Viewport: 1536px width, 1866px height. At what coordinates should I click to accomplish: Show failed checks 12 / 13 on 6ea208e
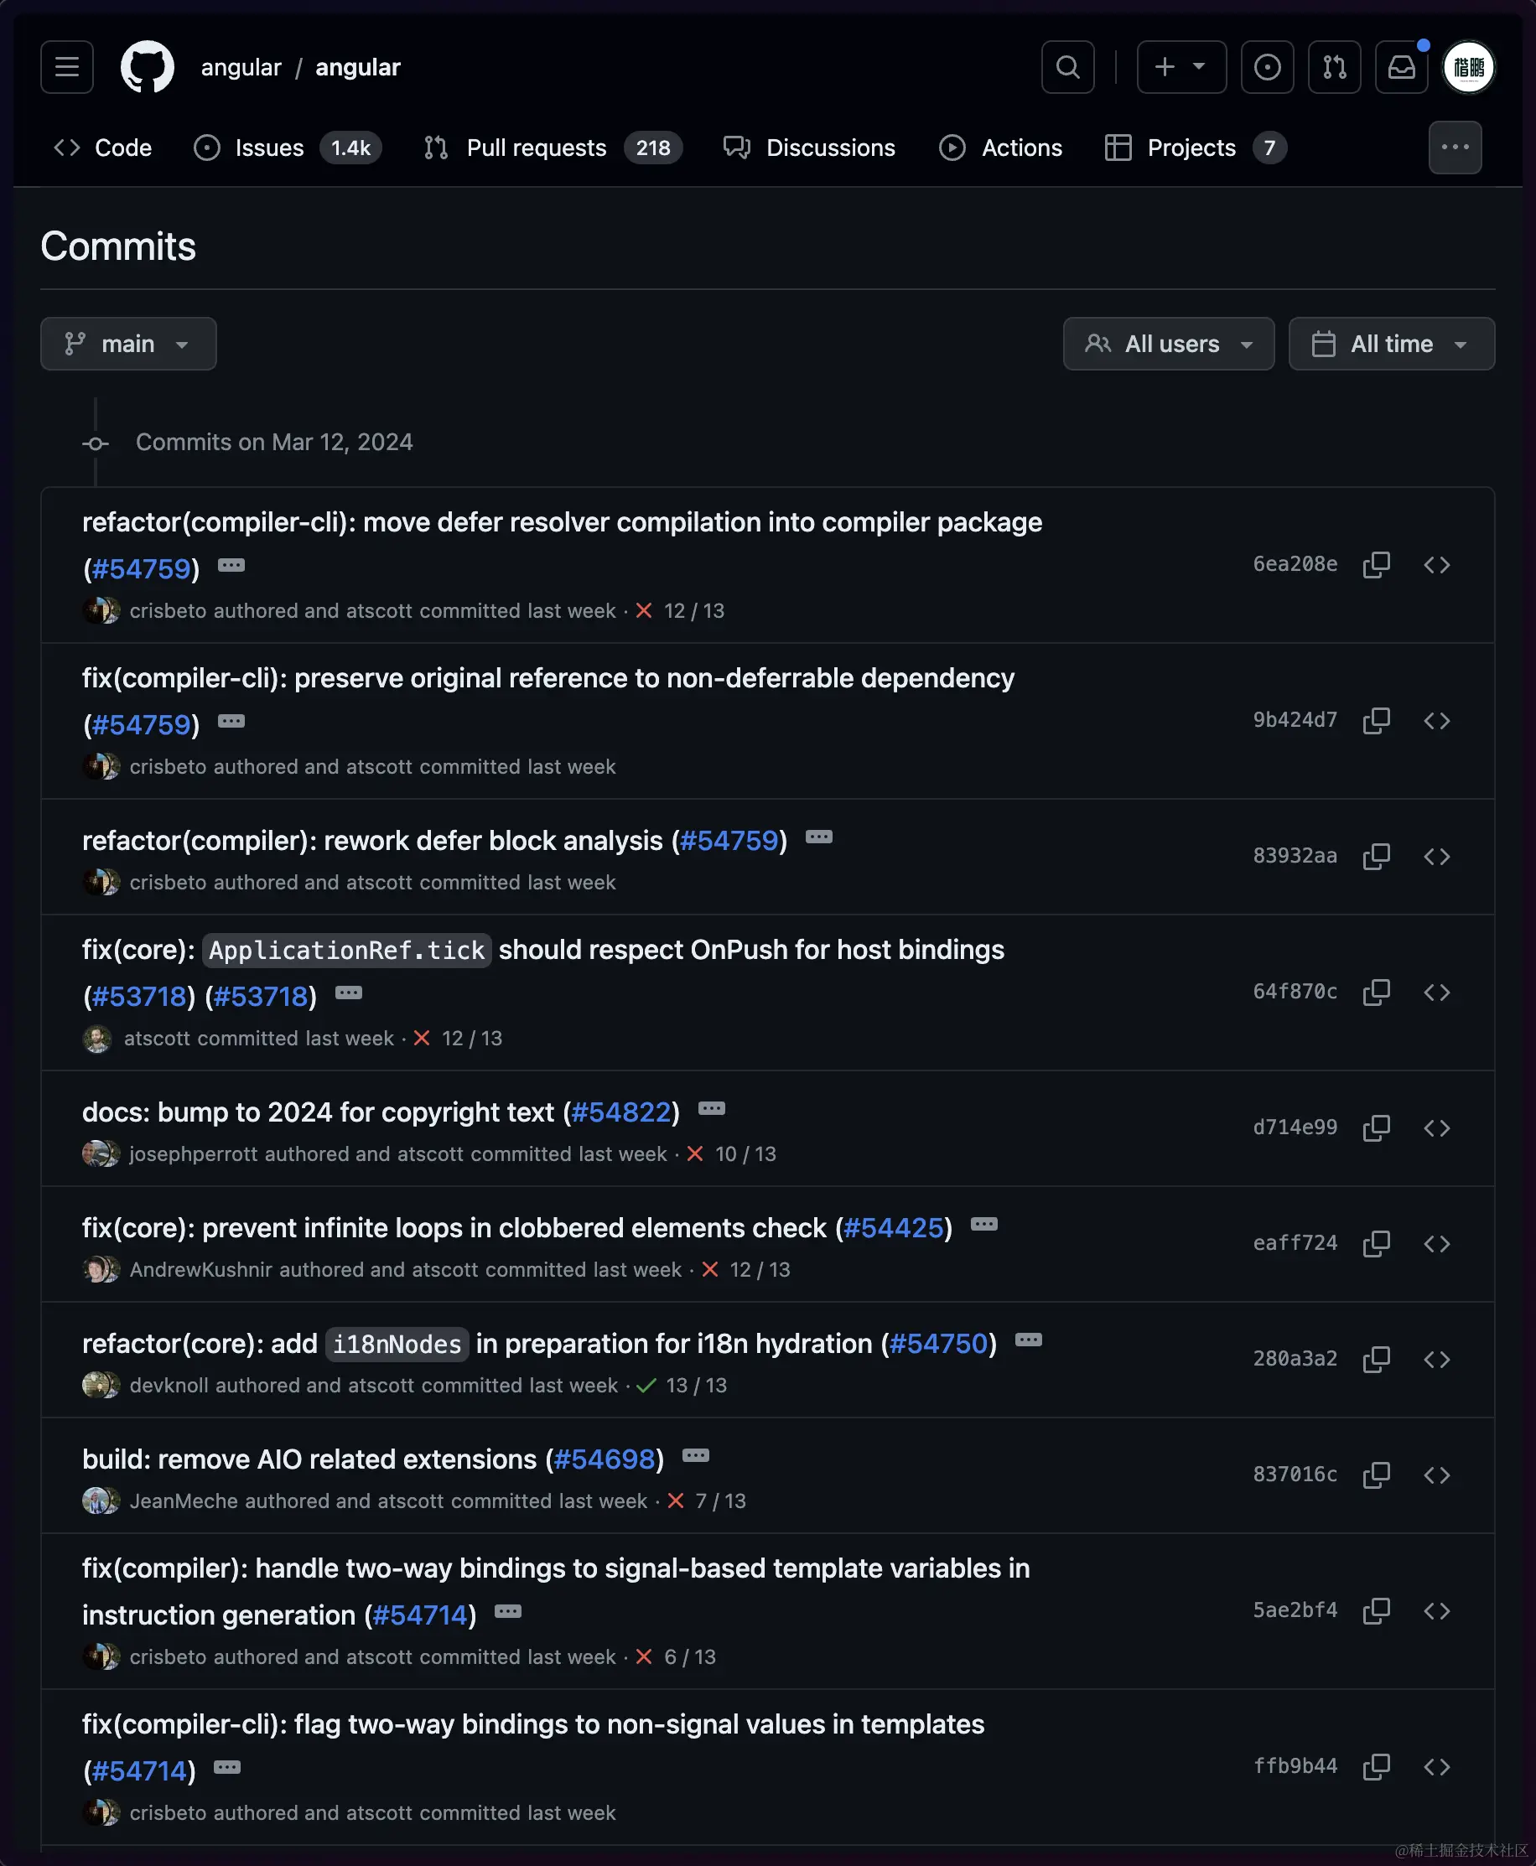click(681, 611)
